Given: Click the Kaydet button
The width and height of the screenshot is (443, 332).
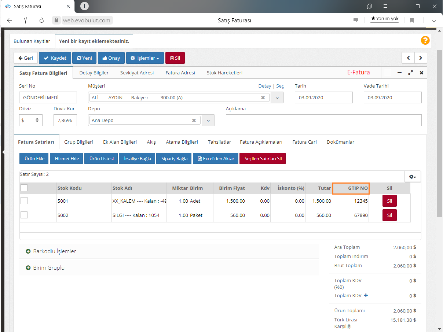Looking at the screenshot, I should tap(55, 58).
